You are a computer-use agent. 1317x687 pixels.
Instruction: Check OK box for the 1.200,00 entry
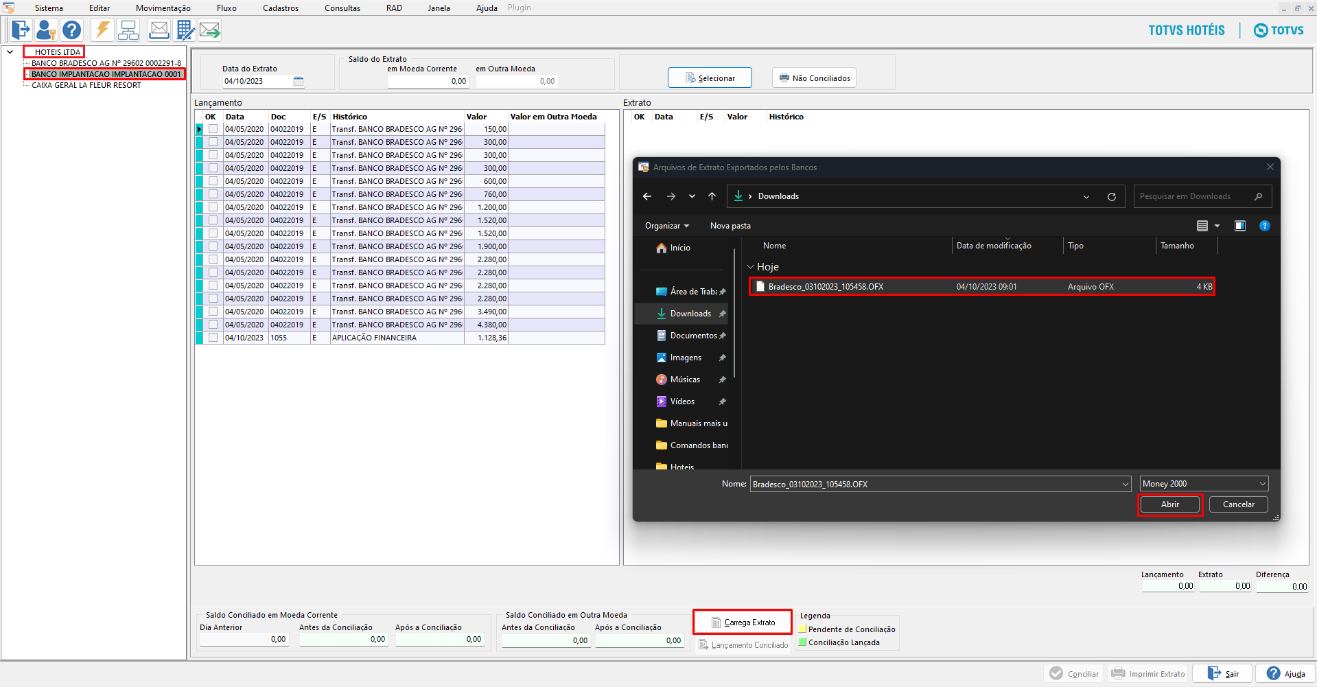213,207
